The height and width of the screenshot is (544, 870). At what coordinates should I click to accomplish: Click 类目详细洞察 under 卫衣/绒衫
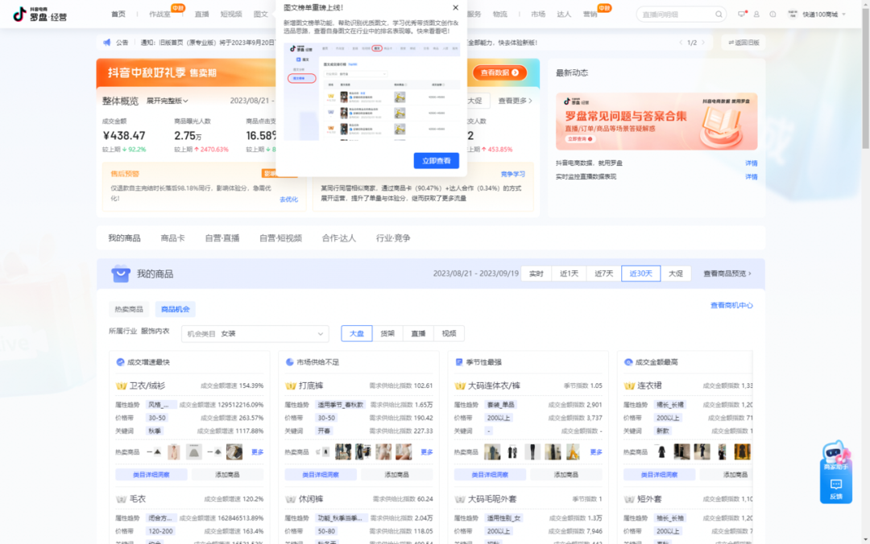(151, 475)
